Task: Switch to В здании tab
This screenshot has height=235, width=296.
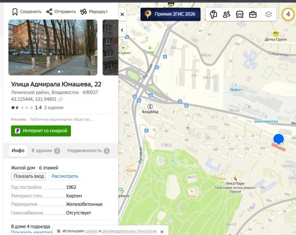Action: pyautogui.click(x=45, y=151)
